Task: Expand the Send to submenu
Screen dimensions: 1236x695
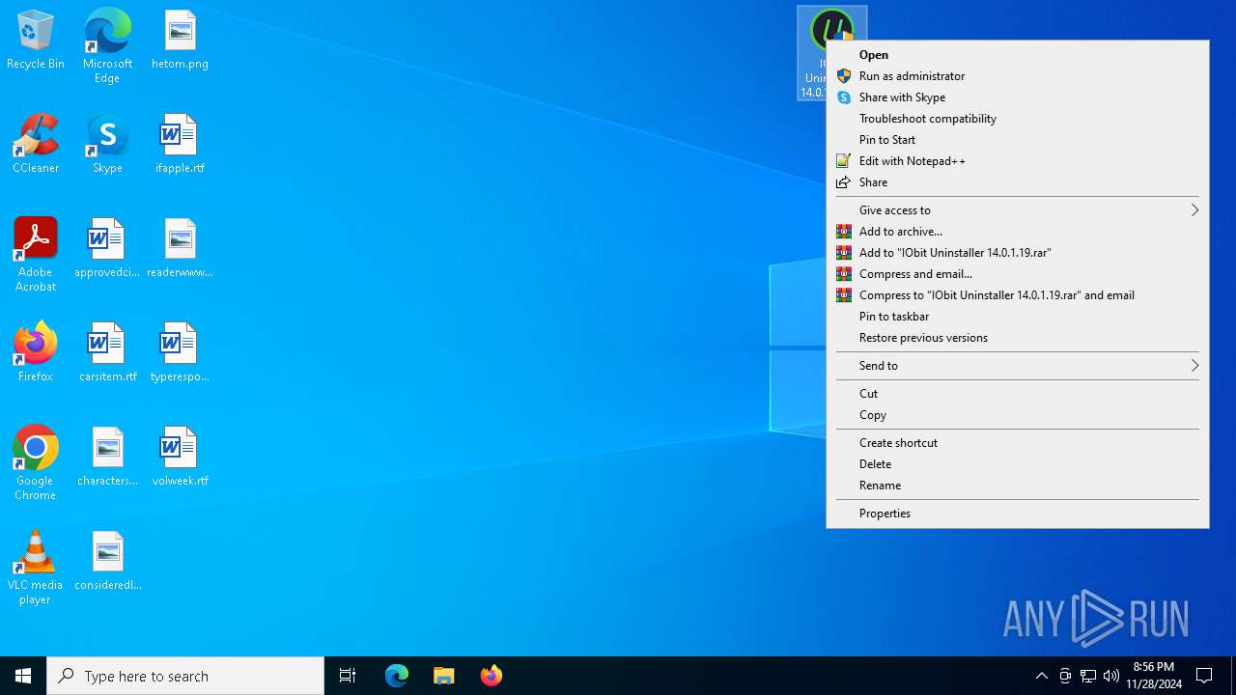Action: tap(1018, 366)
